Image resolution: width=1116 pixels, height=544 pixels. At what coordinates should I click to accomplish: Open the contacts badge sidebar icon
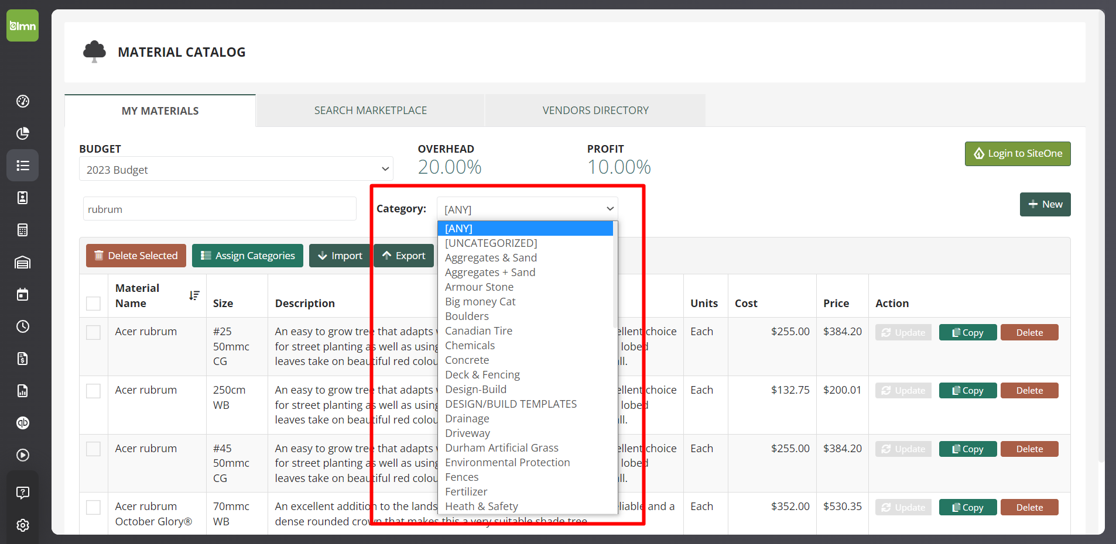(x=22, y=198)
